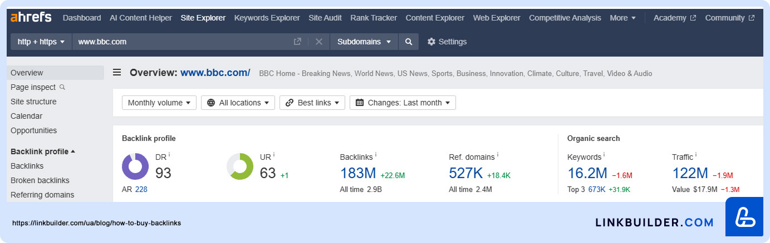Click Traffic value 122M
Image resolution: width=770 pixels, height=243 pixels.
point(690,173)
